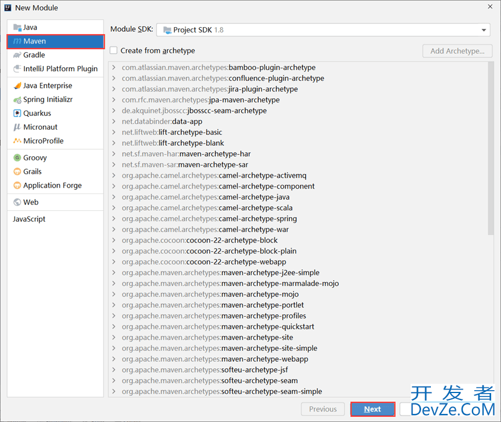Click the Quarkus icon
501x422 pixels.
pos(17,113)
